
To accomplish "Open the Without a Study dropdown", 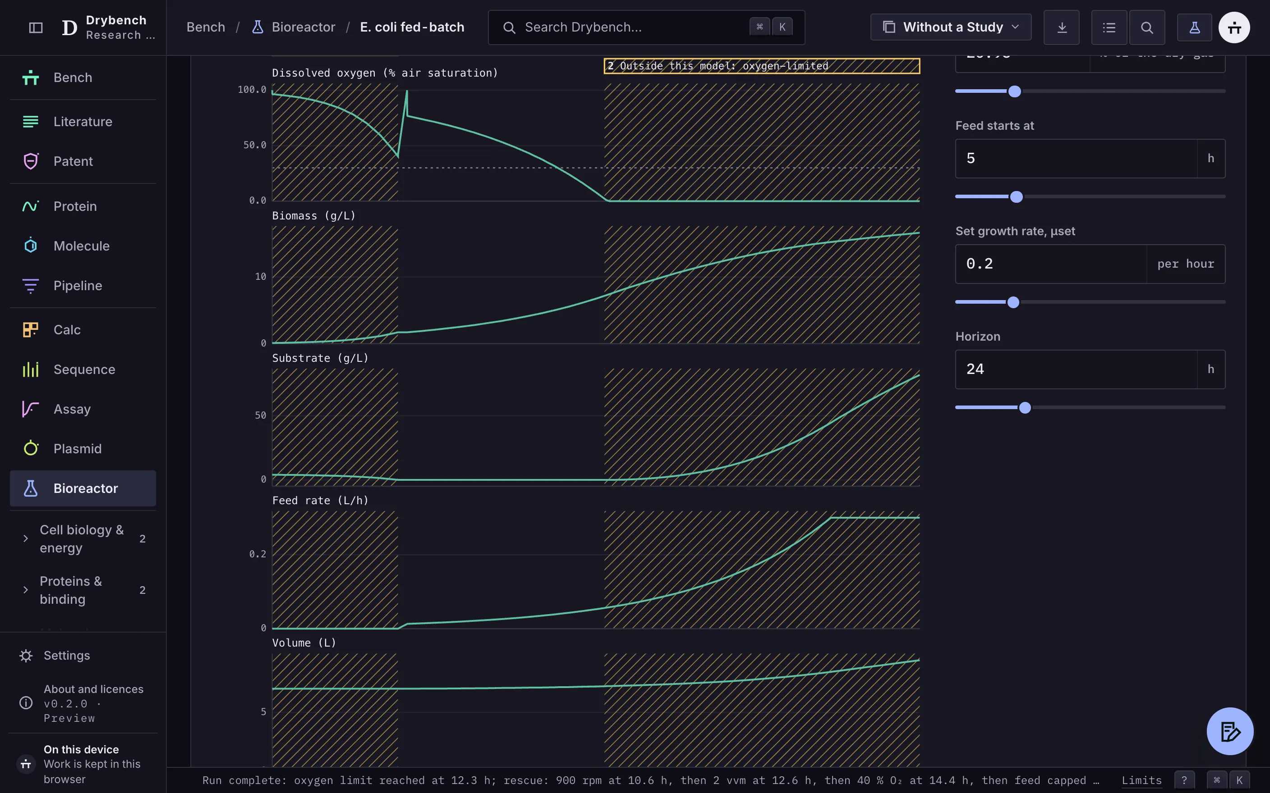I will pyautogui.click(x=951, y=27).
